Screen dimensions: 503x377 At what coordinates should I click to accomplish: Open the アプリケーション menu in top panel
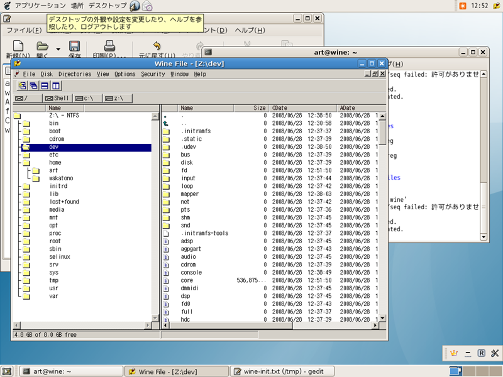coord(40,6)
